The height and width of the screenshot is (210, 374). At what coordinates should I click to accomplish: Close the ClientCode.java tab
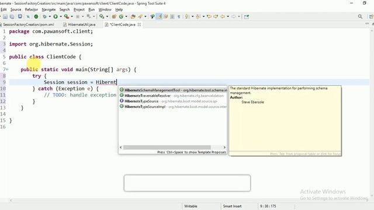139,24
